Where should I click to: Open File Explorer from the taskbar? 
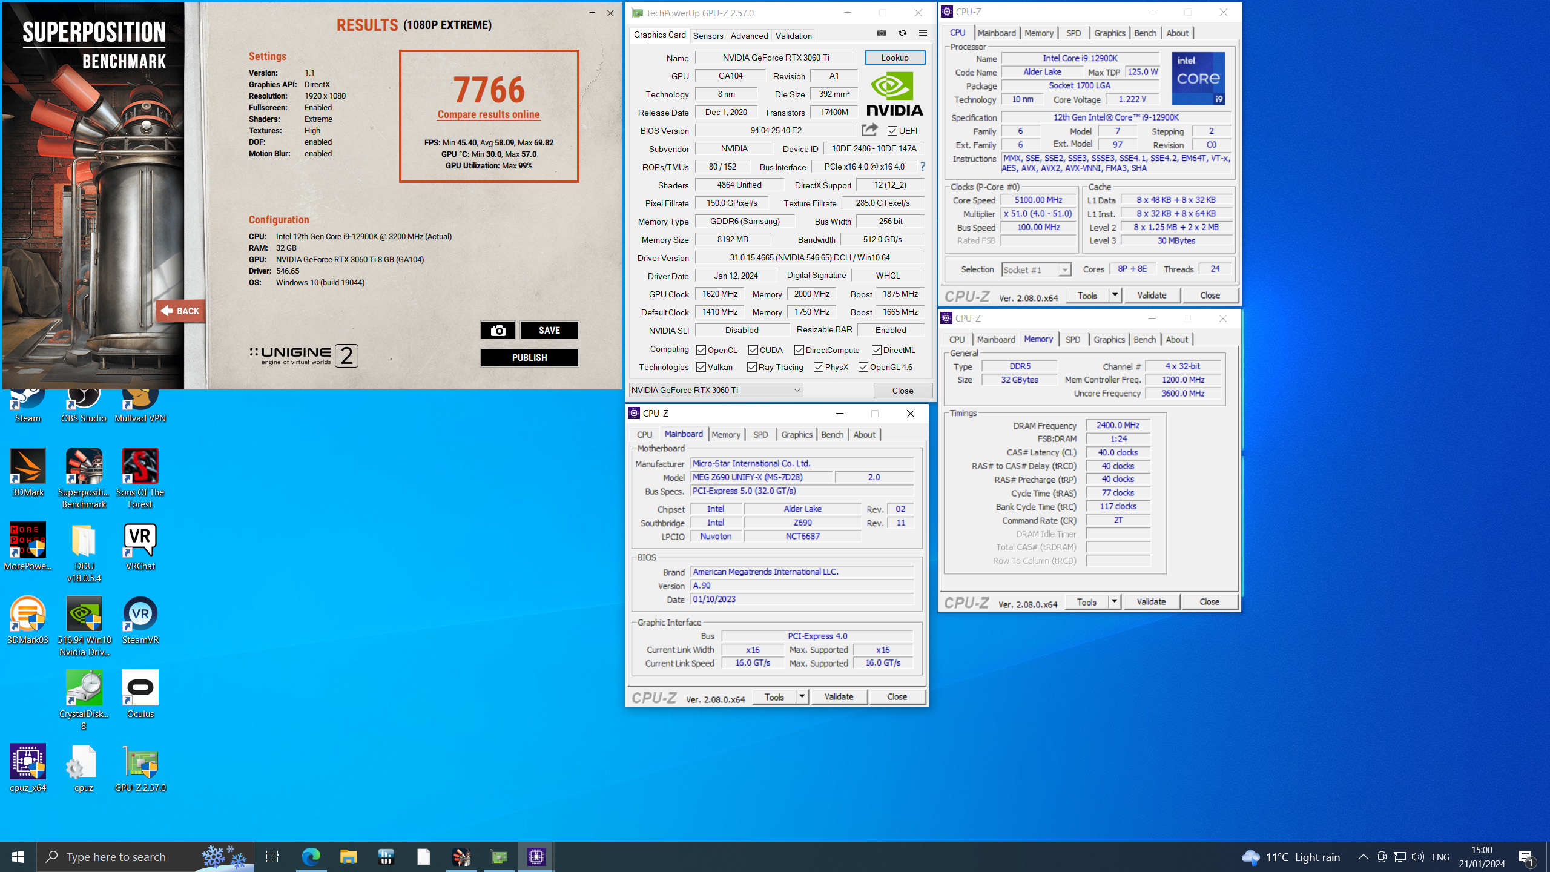click(x=349, y=857)
